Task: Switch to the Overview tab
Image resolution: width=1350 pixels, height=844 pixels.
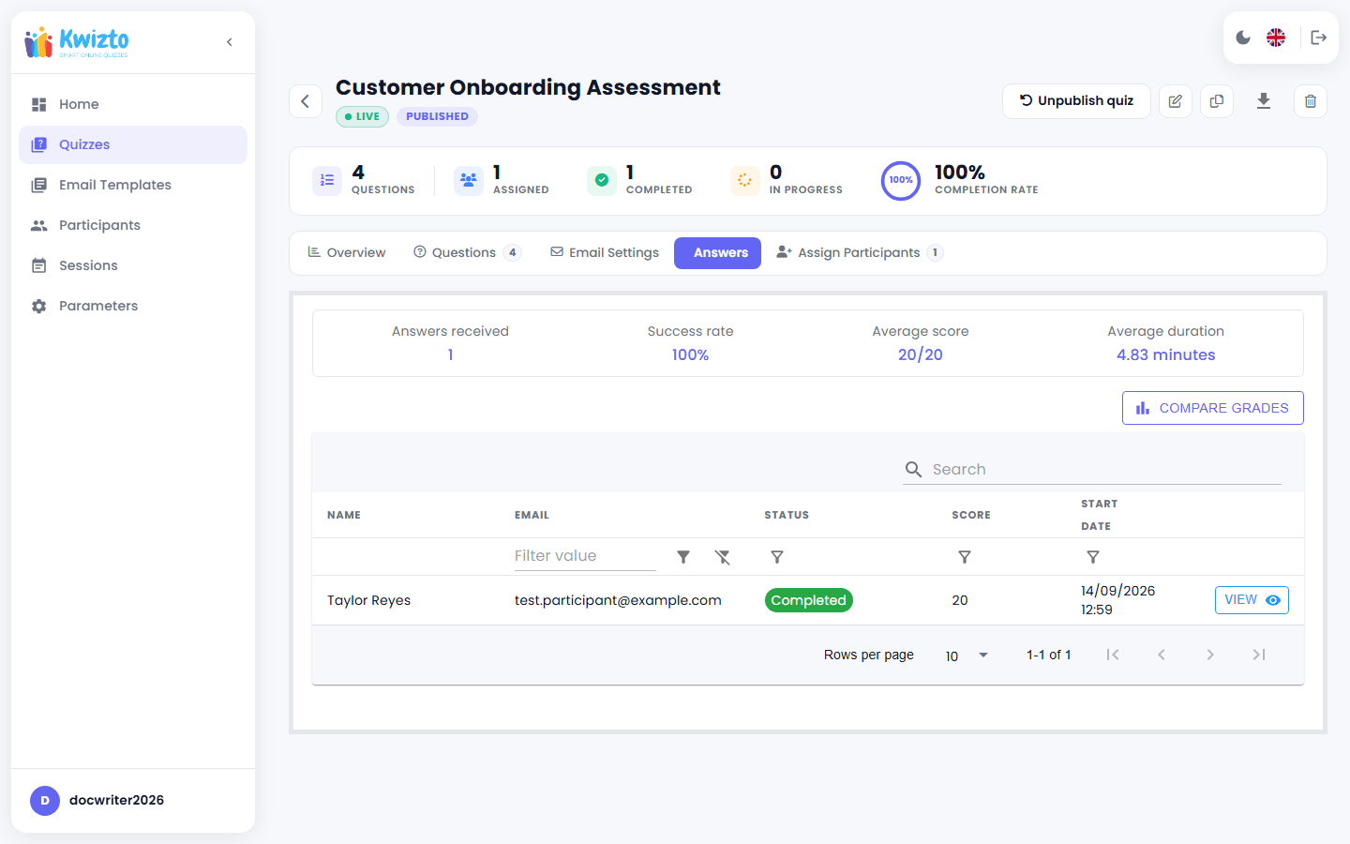Action: pos(346,253)
